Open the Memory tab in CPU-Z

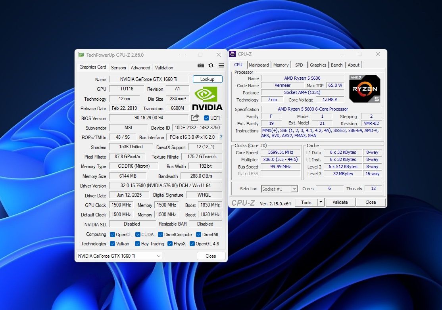click(281, 65)
